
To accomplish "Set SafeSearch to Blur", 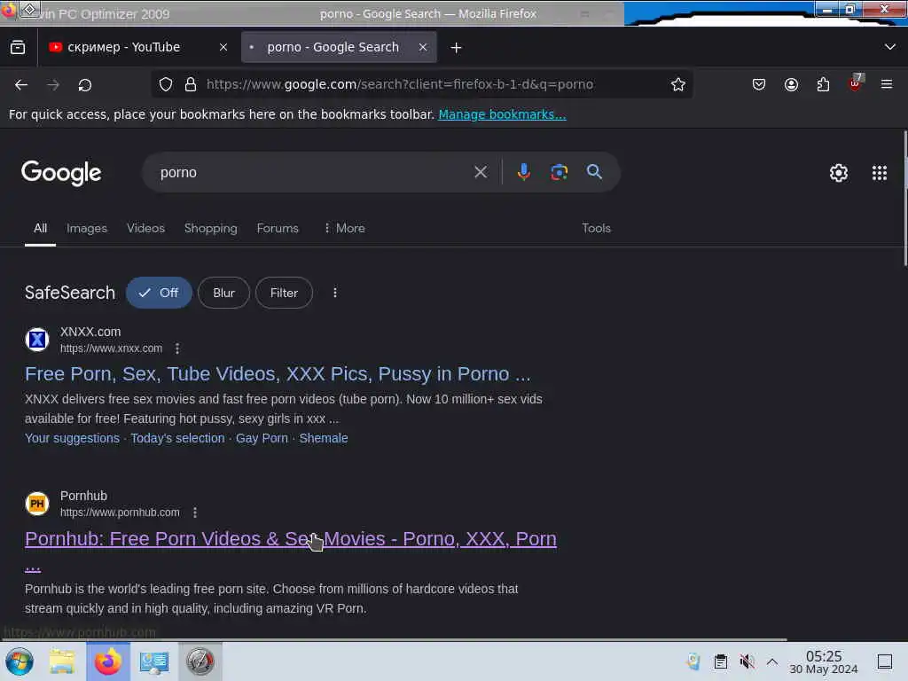I will click(223, 293).
